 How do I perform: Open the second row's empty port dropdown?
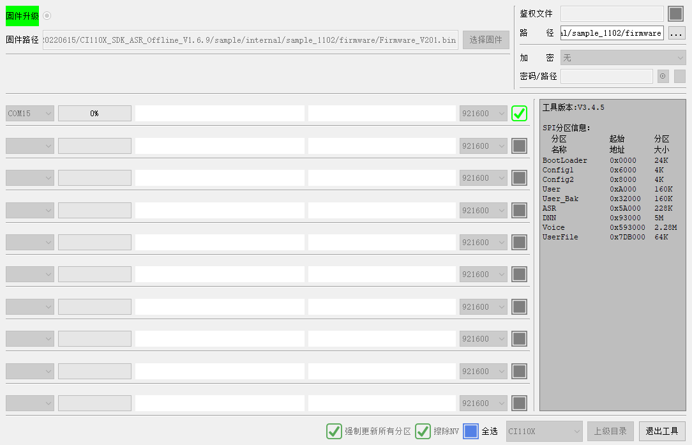pos(30,146)
